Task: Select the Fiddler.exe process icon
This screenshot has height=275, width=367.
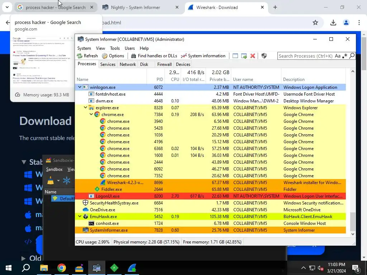Action: [97, 189]
